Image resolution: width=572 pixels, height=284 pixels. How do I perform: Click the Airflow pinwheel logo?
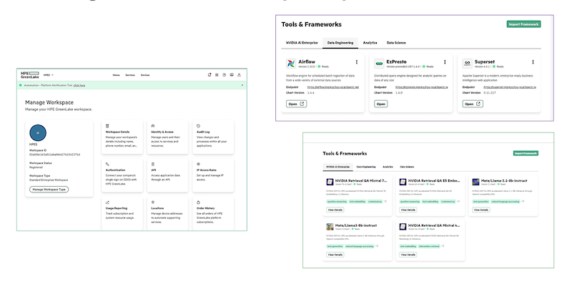291,64
